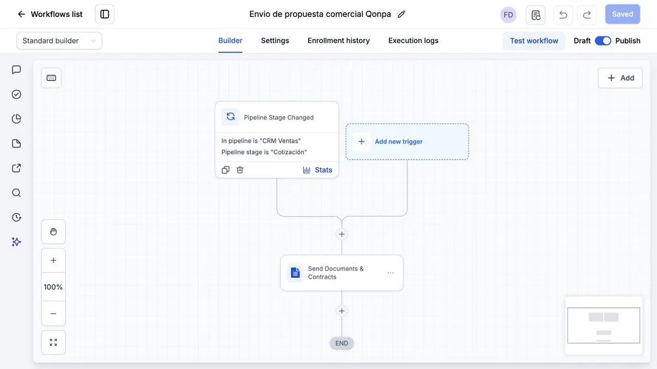Open the external link icon in sidebar
The height and width of the screenshot is (369, 657).
point(16,168)
